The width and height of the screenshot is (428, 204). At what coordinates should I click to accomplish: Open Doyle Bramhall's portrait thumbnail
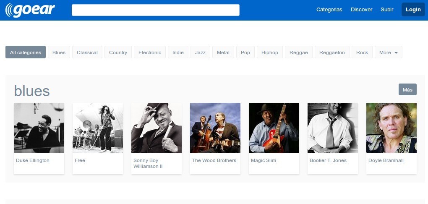391,128
